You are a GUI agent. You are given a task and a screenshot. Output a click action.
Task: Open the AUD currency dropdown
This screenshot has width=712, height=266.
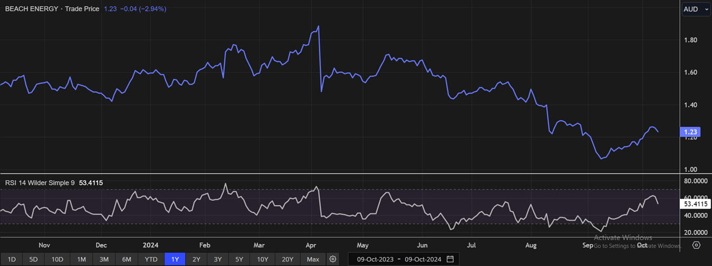coord(696,9)
